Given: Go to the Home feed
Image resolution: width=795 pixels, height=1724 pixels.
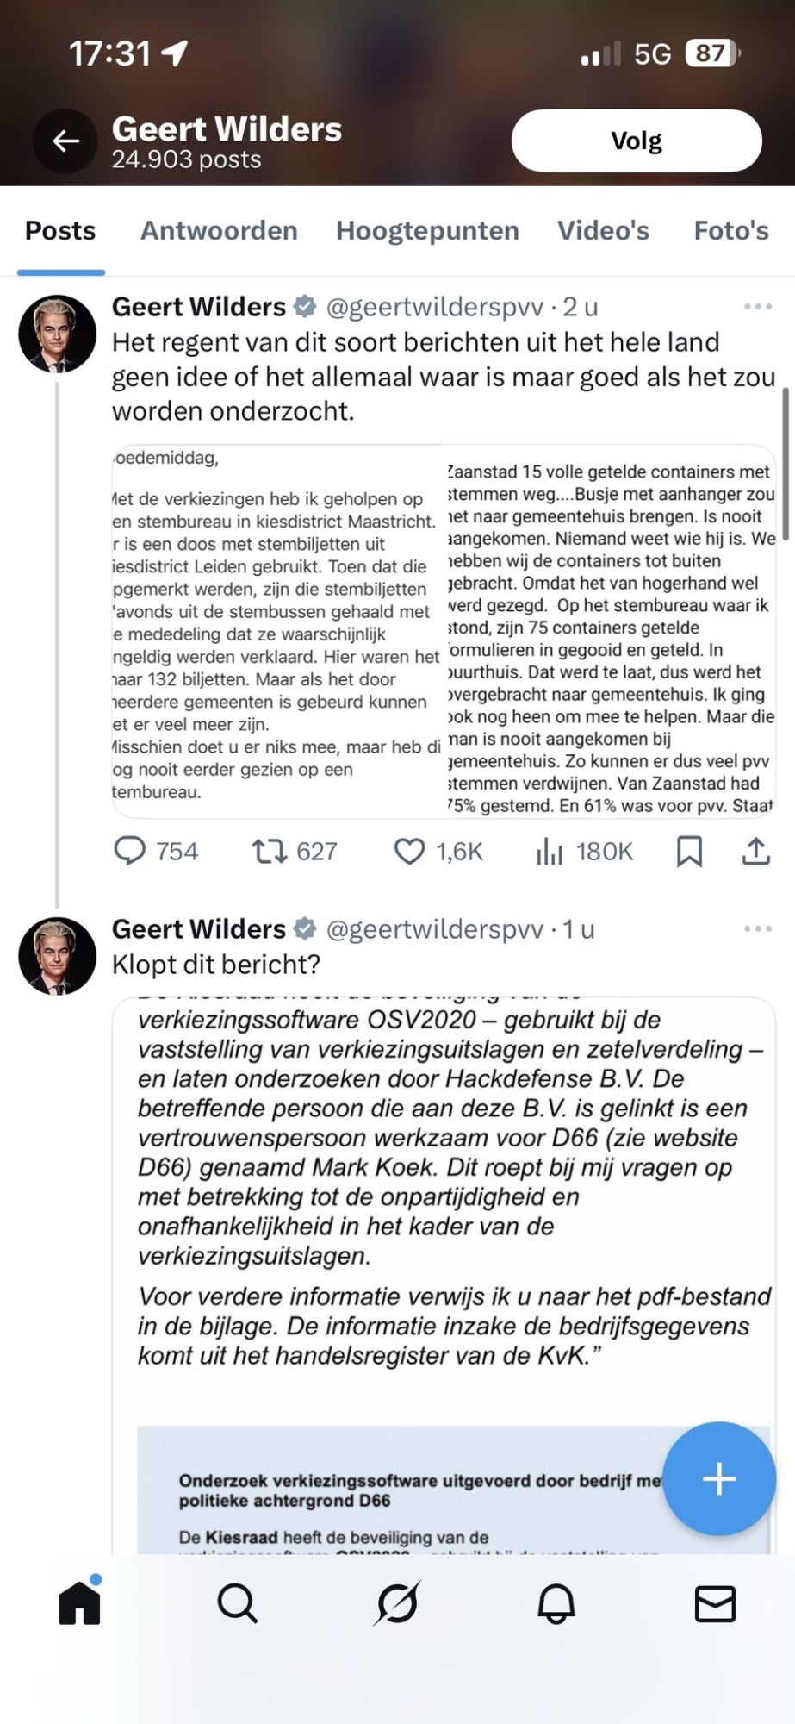Looking at the screenshot, I should (x=79, y=1604).
